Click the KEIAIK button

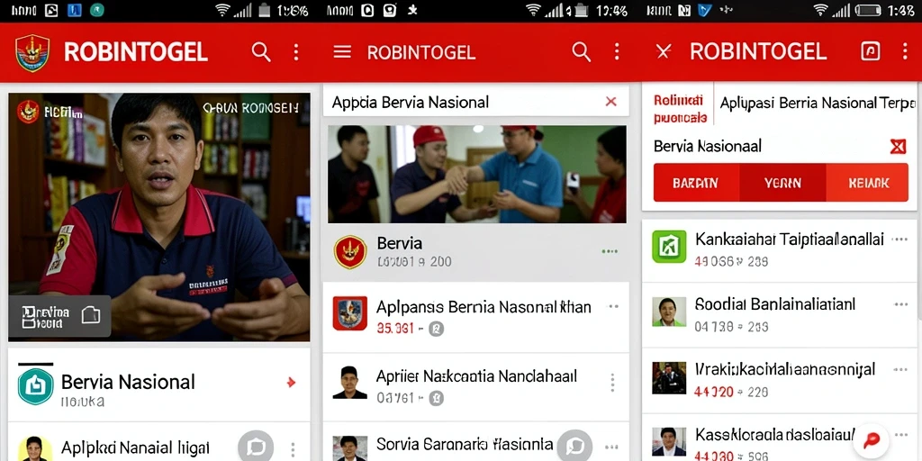pyautogui.click(x=869, y=183)
